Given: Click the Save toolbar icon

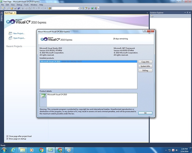Looking at the screenshot, I should (15, 8).
